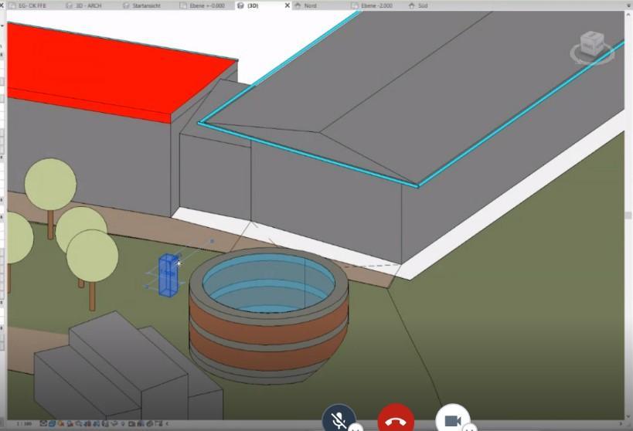This screenshot has width=633, height=431.
Task: Open the Detail Level control icon
Action: click(x=43, y=424)
